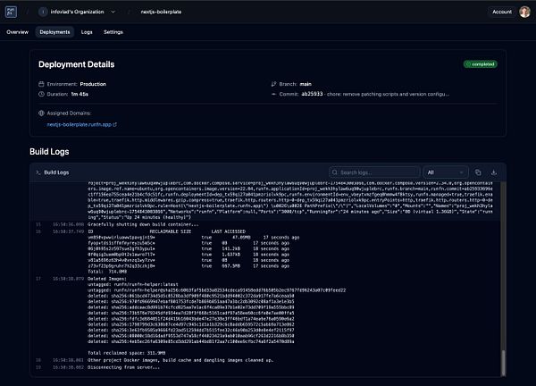
Task: Go to the Logs tab
Action: click(87, 32)
